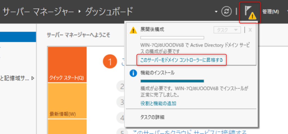Select the クイック スタート(Q) tile
Image resolution: width=288 pixels, height=134 pixels.
[x=67, y=64]
